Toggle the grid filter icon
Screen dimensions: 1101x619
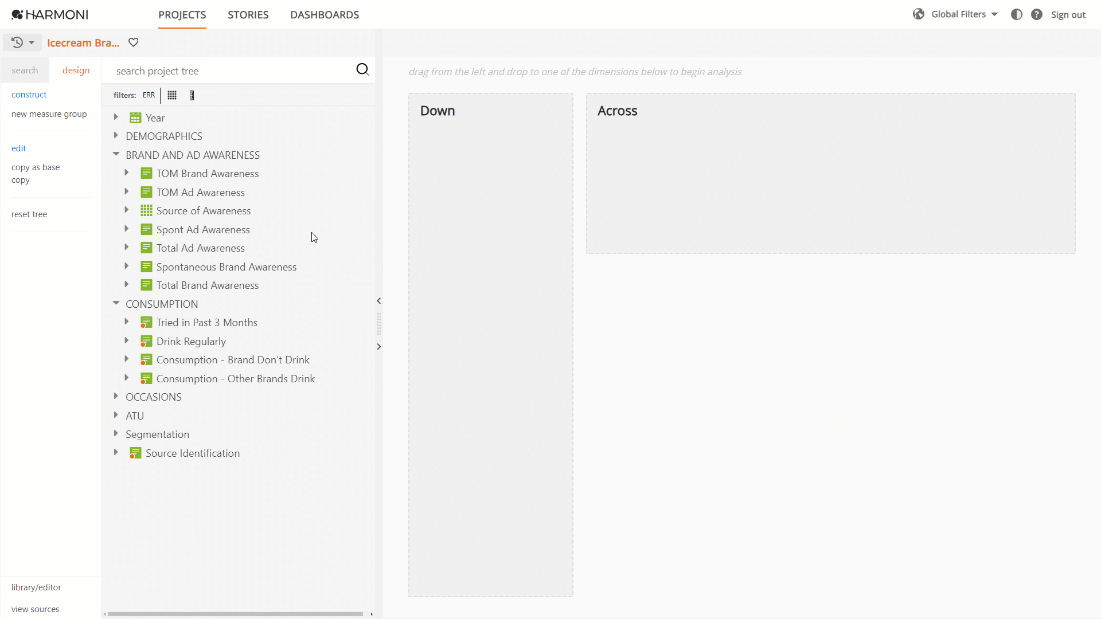(172, 95)
